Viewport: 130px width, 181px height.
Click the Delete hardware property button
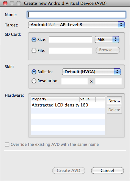[114, 110]
